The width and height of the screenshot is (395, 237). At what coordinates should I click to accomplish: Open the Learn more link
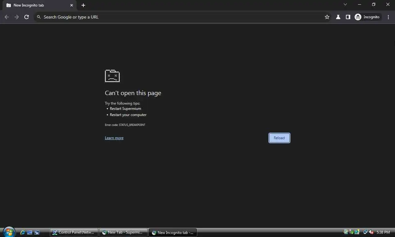tap(114, 138)
